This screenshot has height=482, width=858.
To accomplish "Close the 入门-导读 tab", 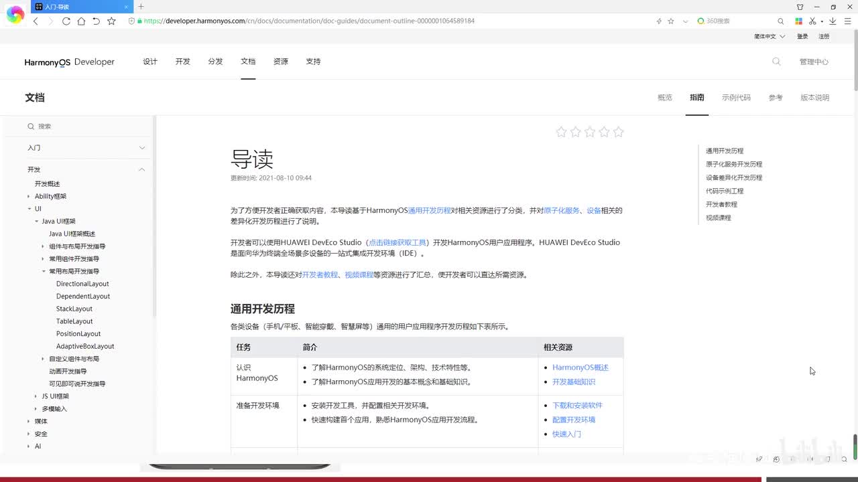I will click(126, 7).
